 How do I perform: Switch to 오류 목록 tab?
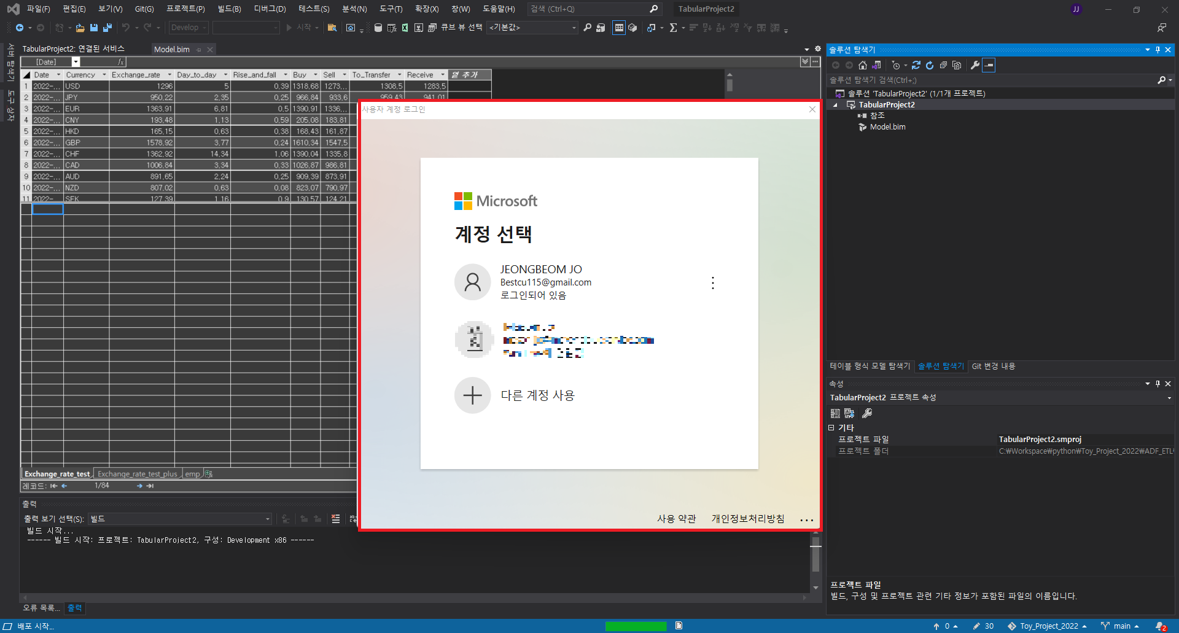coord(41,608)
